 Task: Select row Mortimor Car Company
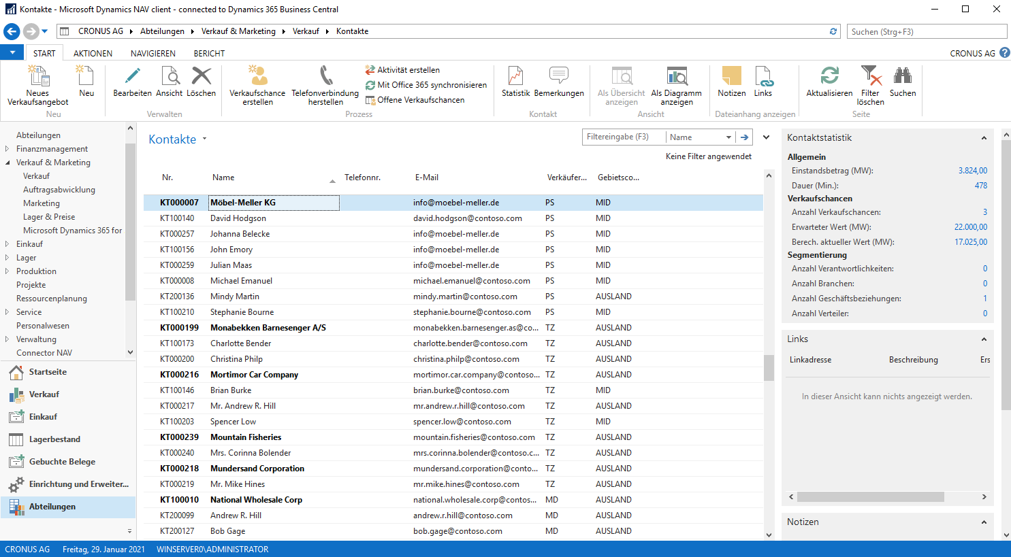coord(453,375)
